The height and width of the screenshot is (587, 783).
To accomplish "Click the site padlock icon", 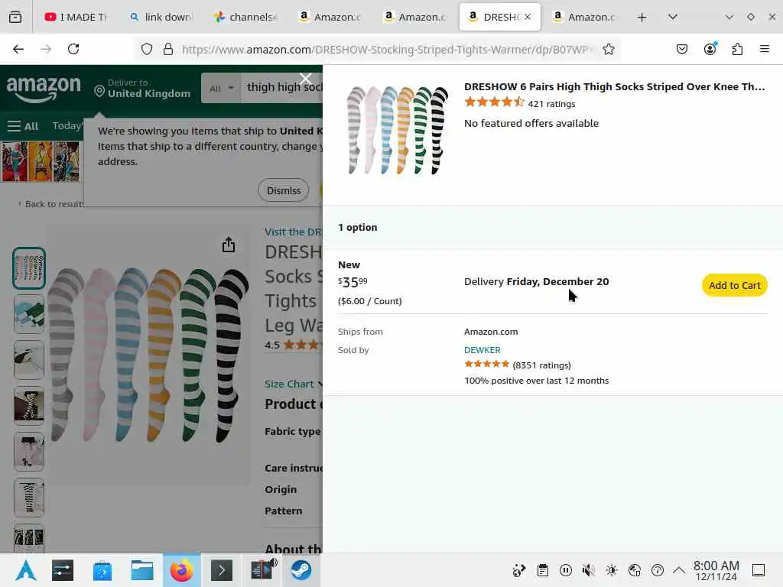I will click(x=168, y=49).
